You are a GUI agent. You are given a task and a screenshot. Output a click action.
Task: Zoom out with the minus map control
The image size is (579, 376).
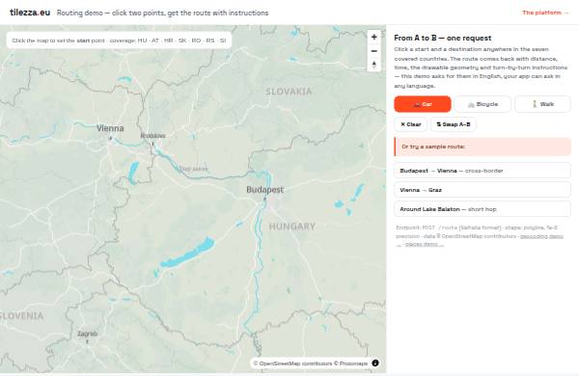point(373,51)
